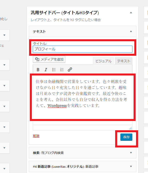Click the メディアを追加 button
148x173 pixels.
pos(49,59)
